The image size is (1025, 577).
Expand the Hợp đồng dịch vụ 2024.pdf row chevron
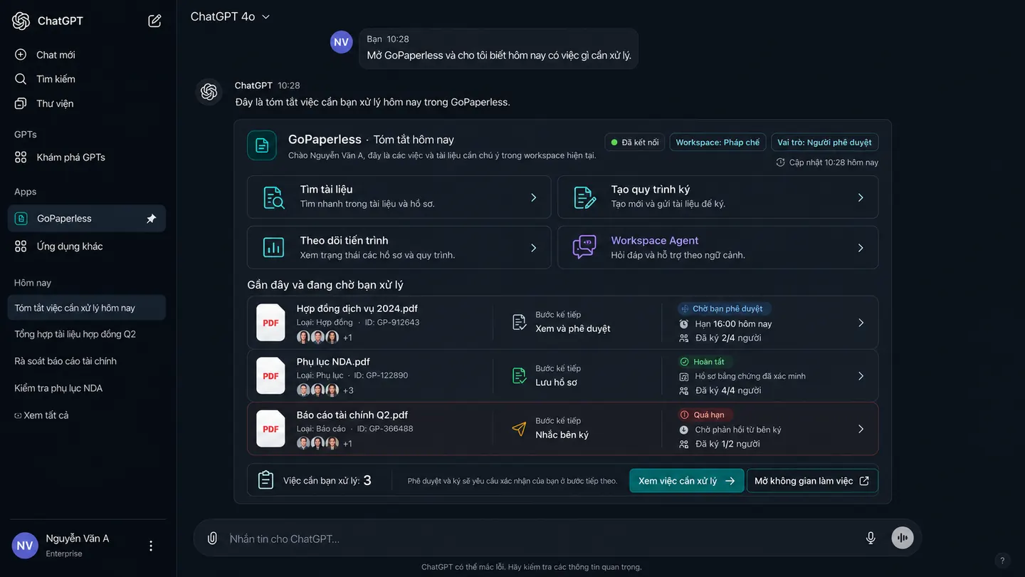click(x=861, y=323)
